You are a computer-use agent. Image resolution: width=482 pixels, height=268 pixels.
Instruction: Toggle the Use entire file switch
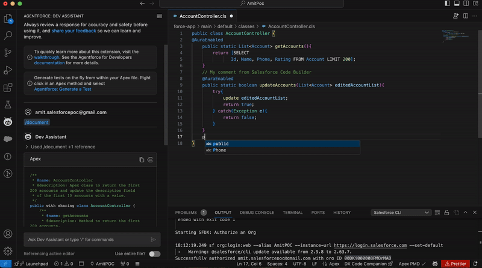pos(154,254)
